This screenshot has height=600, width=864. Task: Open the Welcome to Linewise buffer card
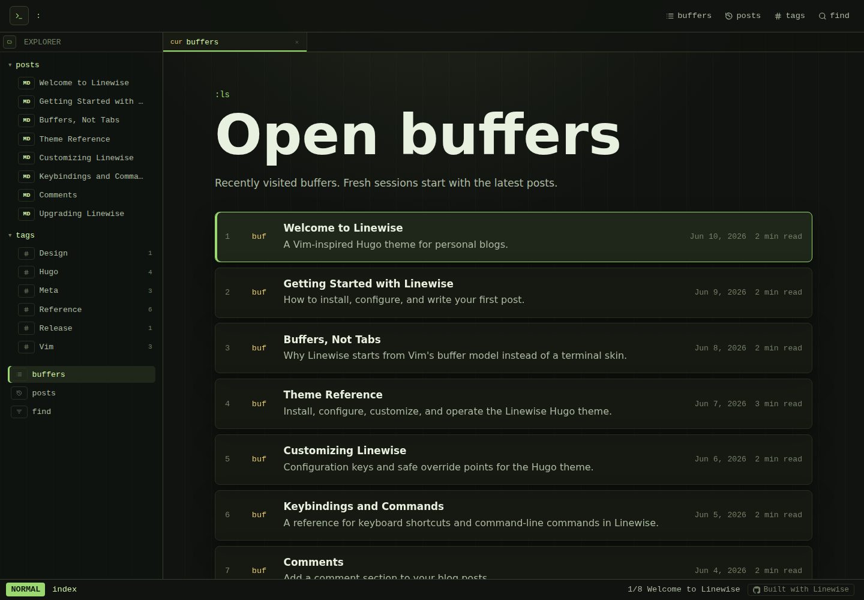click(x=514, y=237)
